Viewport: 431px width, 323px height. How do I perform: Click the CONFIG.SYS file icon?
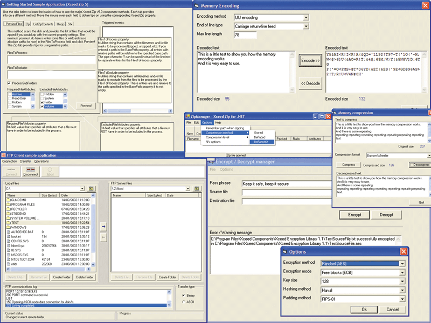[9, 241]
